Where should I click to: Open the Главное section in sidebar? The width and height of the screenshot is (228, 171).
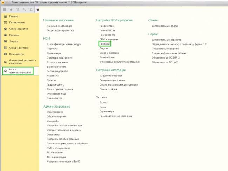[x=14, y=16]
